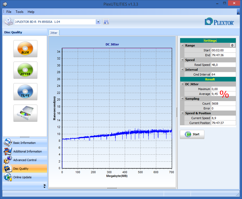The width and height of the screenshot is (242, 199).
Task: Click the Disc Quality chart icon
Action: click(x=8, y=168)
